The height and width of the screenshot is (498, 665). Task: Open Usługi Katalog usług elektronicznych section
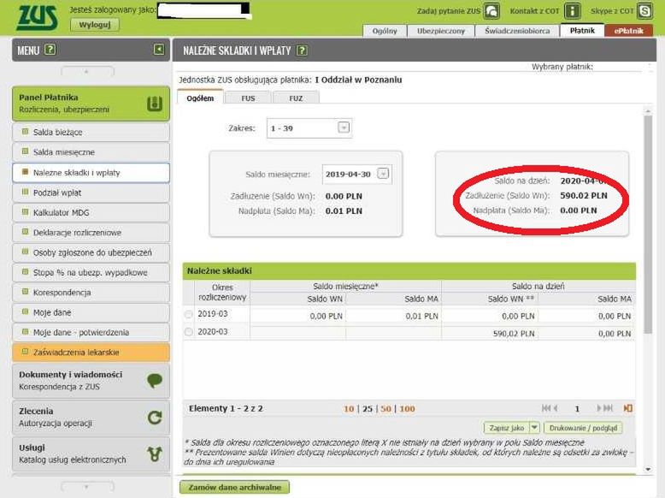tap(91, 454)
